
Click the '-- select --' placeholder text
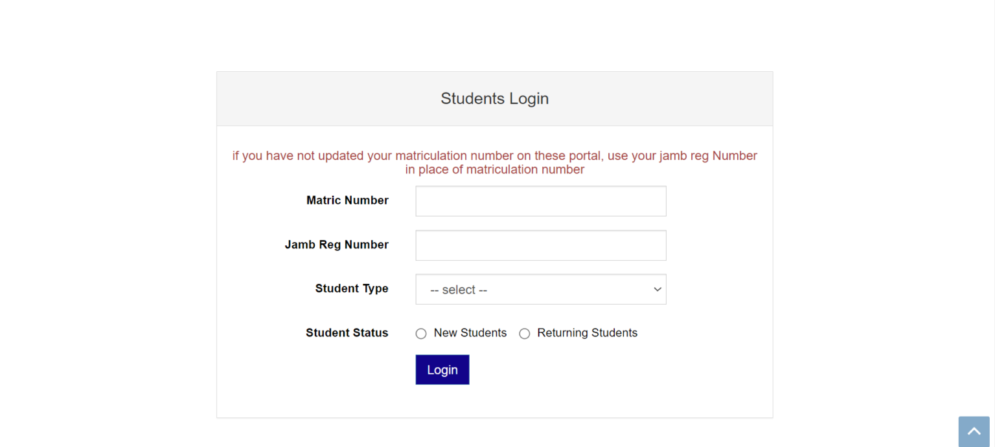coord(459,290)
